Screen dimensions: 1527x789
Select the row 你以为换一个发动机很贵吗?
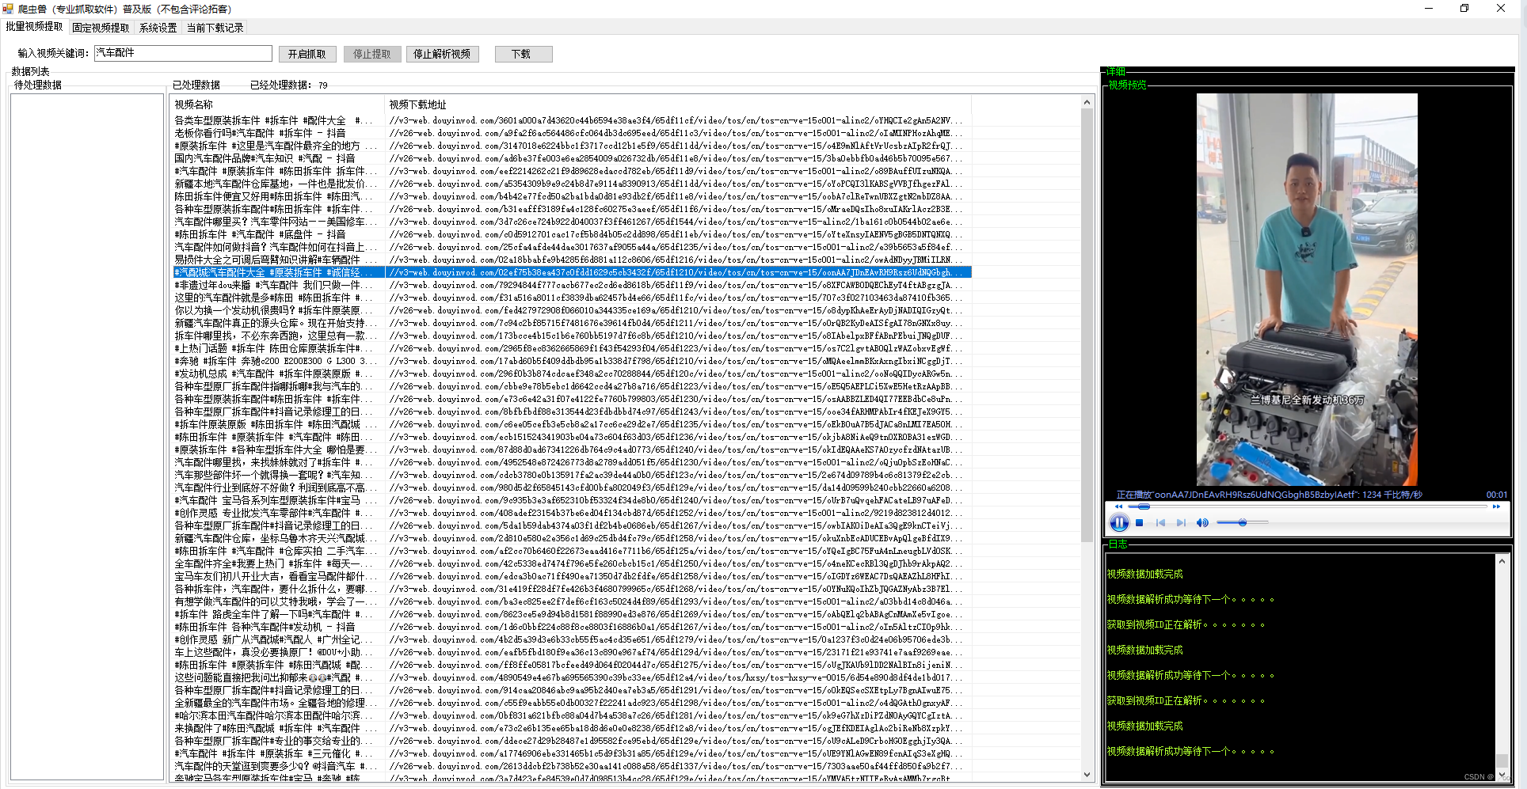point(572,310)
